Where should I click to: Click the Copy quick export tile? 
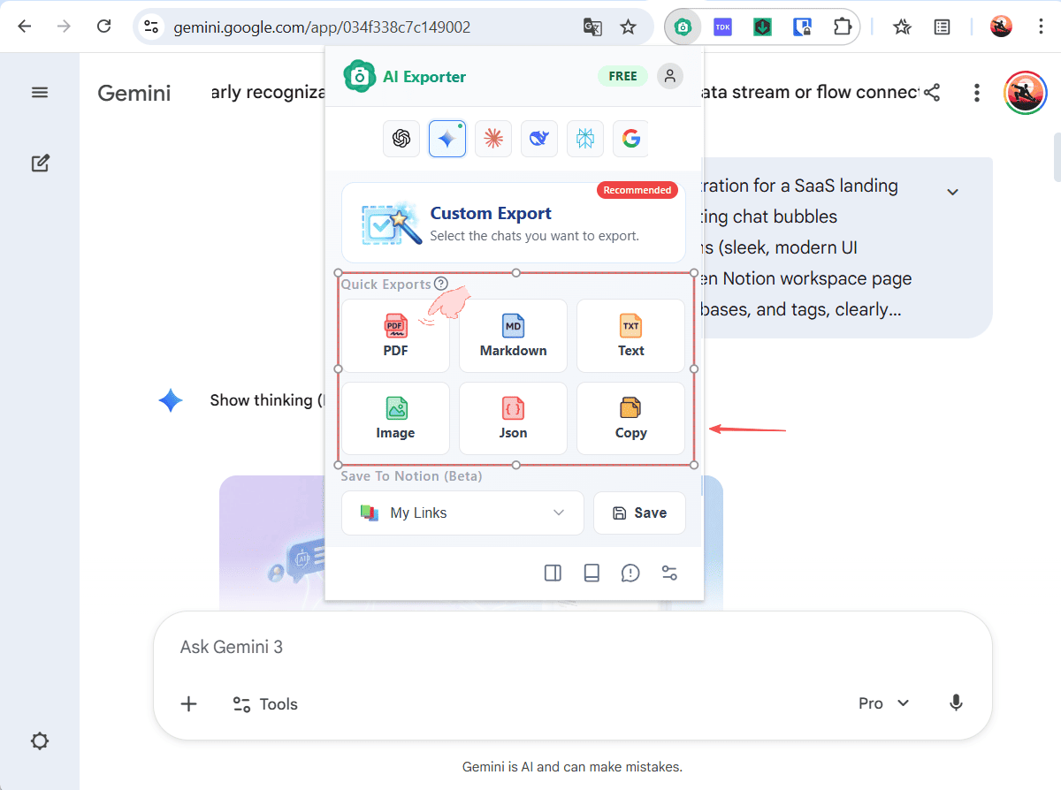tap(630, 418)
